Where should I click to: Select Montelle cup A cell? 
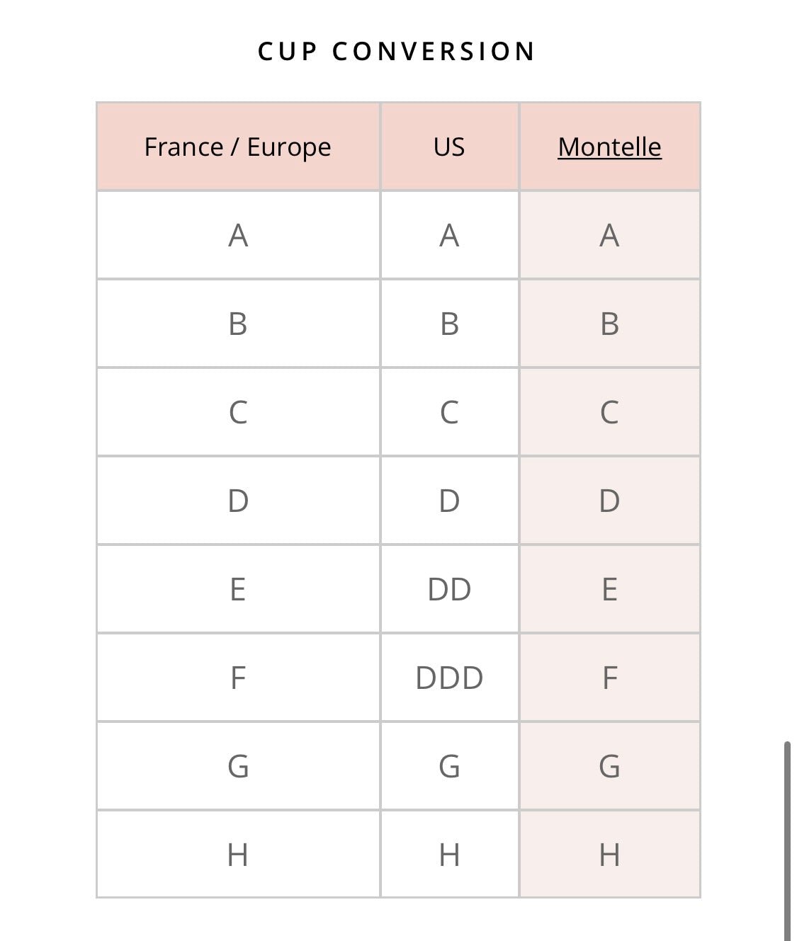click(609, 235)
